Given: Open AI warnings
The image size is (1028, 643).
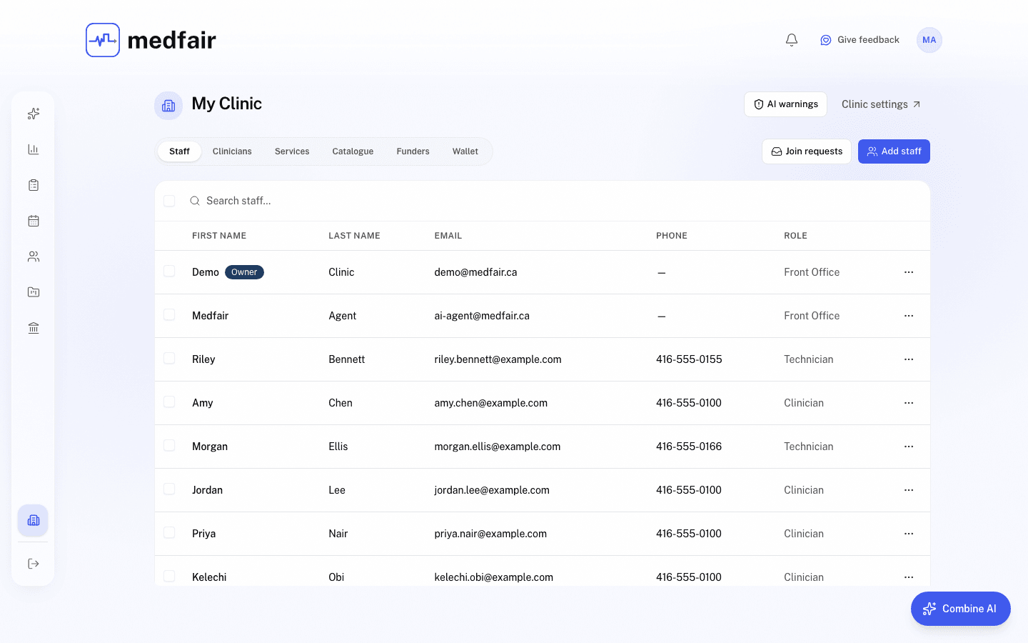Looking at the screenshot, I should (x=785, y=104).
